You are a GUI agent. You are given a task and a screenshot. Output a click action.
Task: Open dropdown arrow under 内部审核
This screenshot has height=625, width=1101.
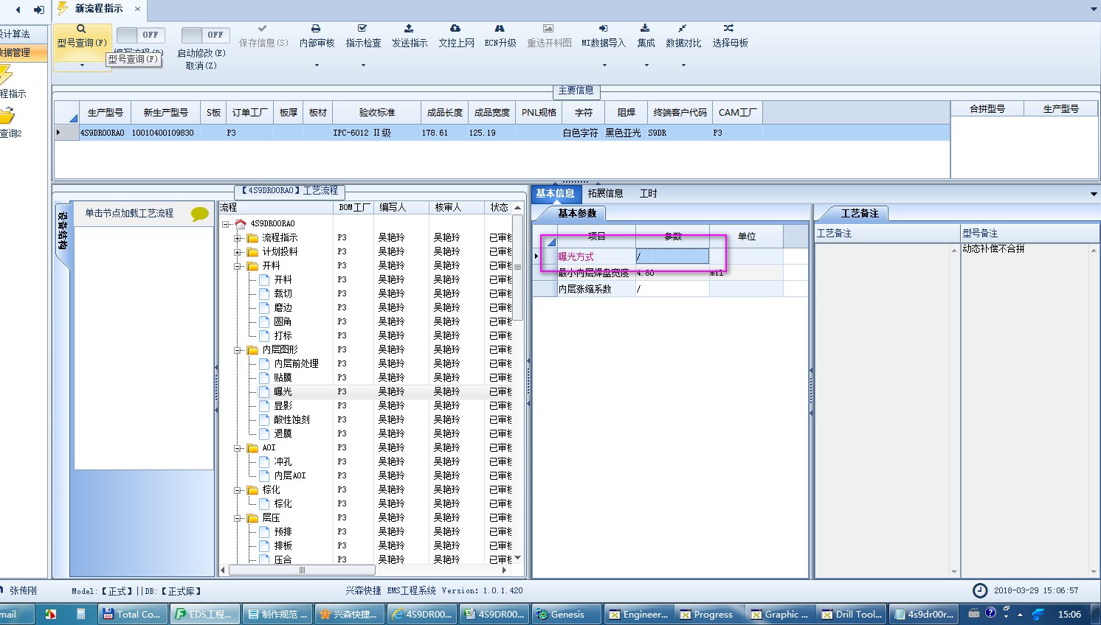pos(317,66)
